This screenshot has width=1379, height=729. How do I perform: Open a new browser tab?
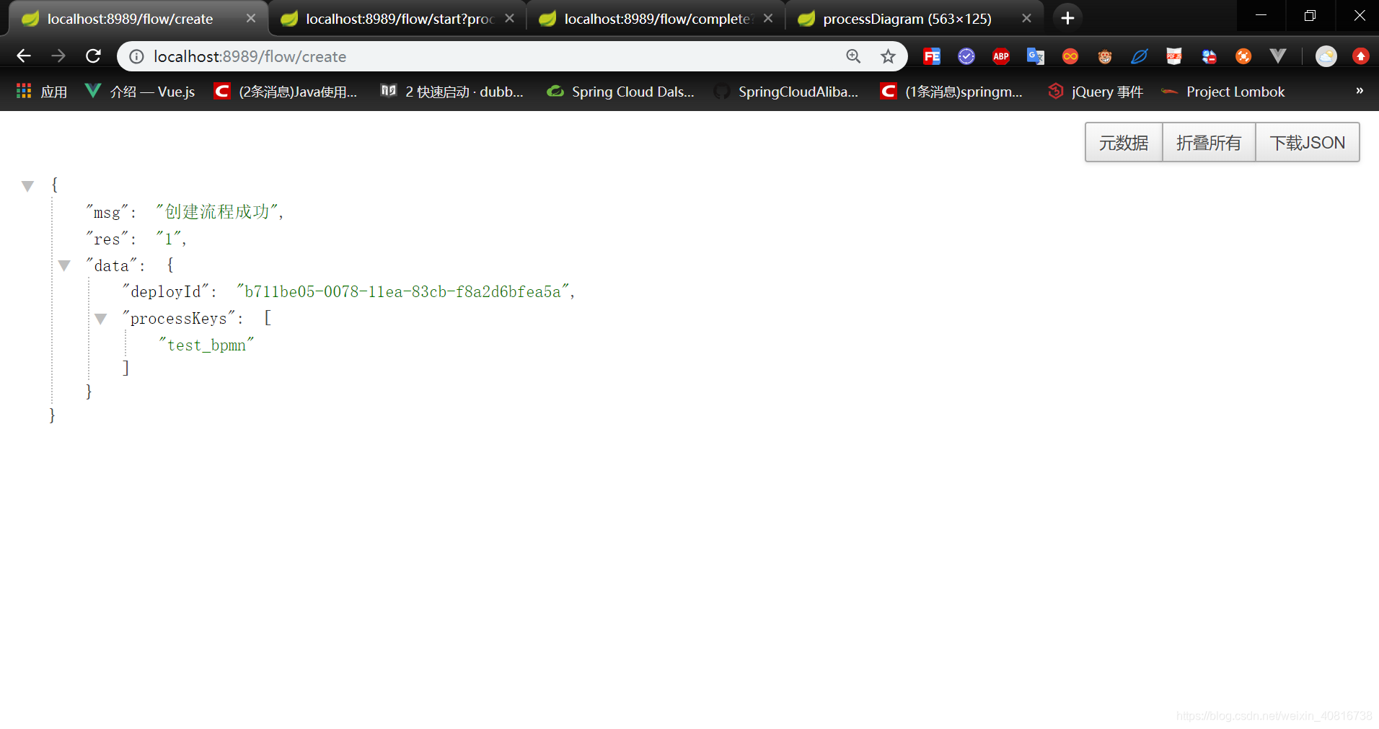pos(1067,18)
